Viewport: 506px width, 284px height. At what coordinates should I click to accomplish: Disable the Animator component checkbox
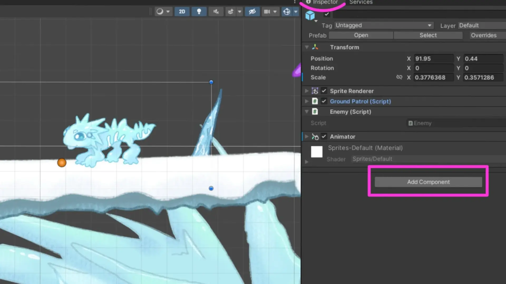tap(324, 136)
